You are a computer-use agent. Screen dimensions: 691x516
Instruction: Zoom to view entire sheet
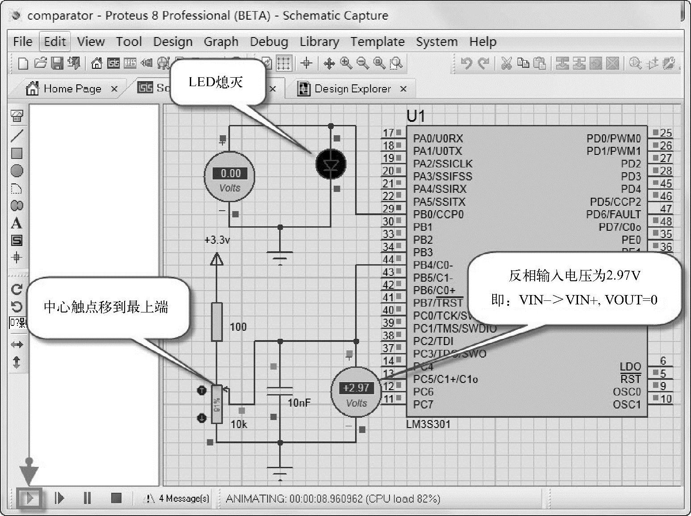coord(379,63)
